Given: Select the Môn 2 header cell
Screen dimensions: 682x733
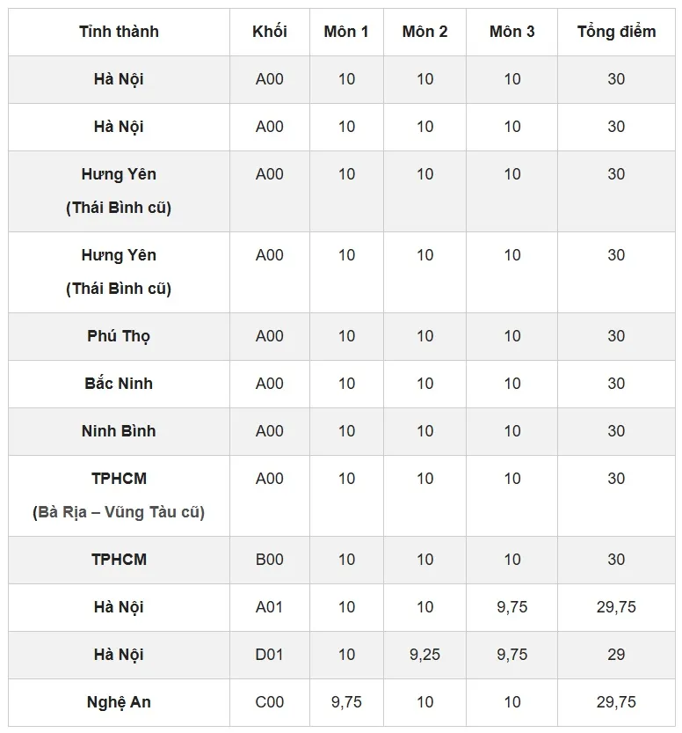Looking at the screenshot, I should click(424, 32).
